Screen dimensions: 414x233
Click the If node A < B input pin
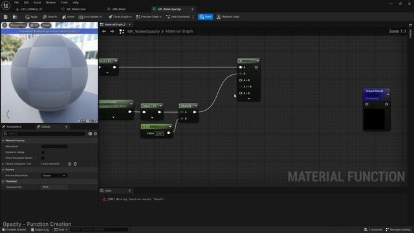(x=241, y=93)
